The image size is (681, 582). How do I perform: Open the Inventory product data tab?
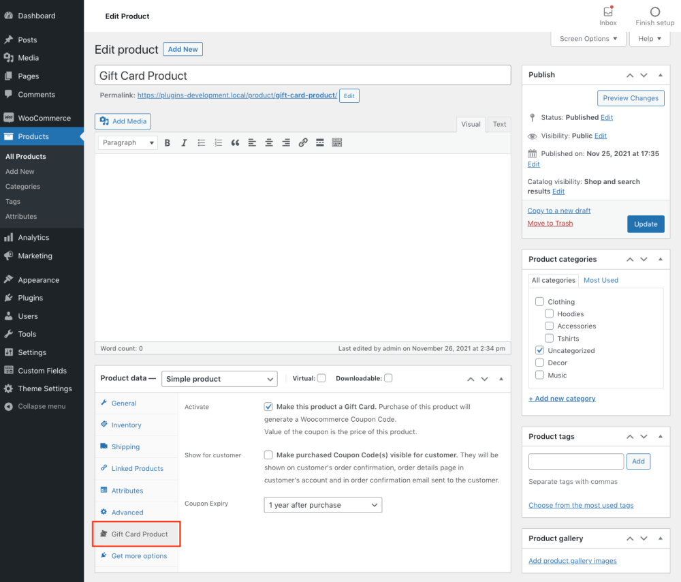pos(126,425)
